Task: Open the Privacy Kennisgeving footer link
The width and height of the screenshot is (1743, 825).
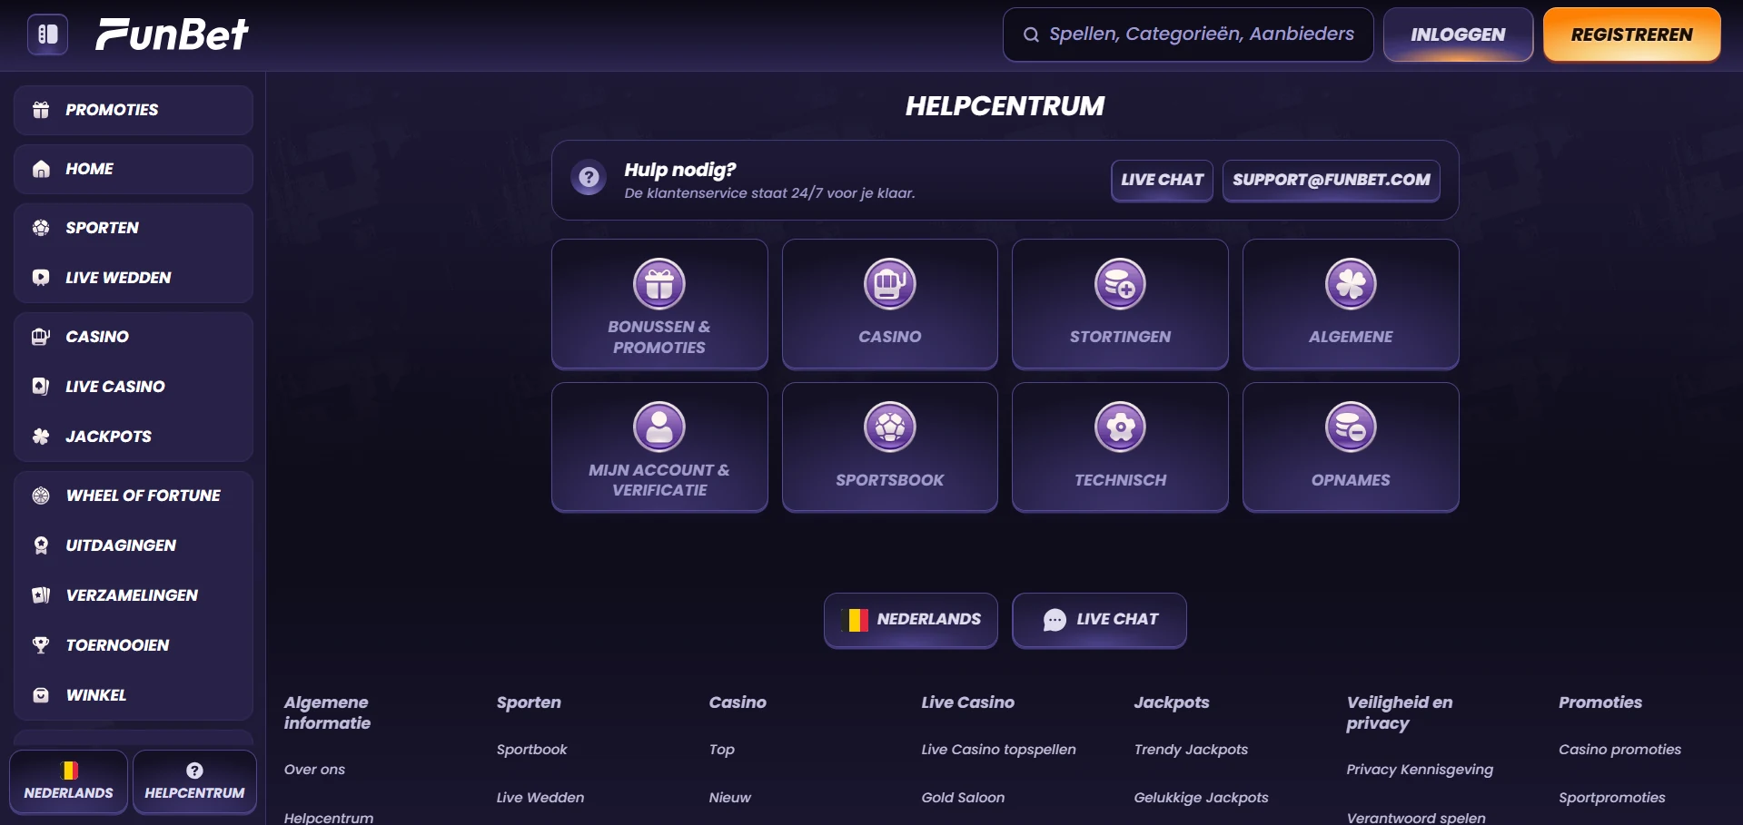Action: coord(1420,770)
